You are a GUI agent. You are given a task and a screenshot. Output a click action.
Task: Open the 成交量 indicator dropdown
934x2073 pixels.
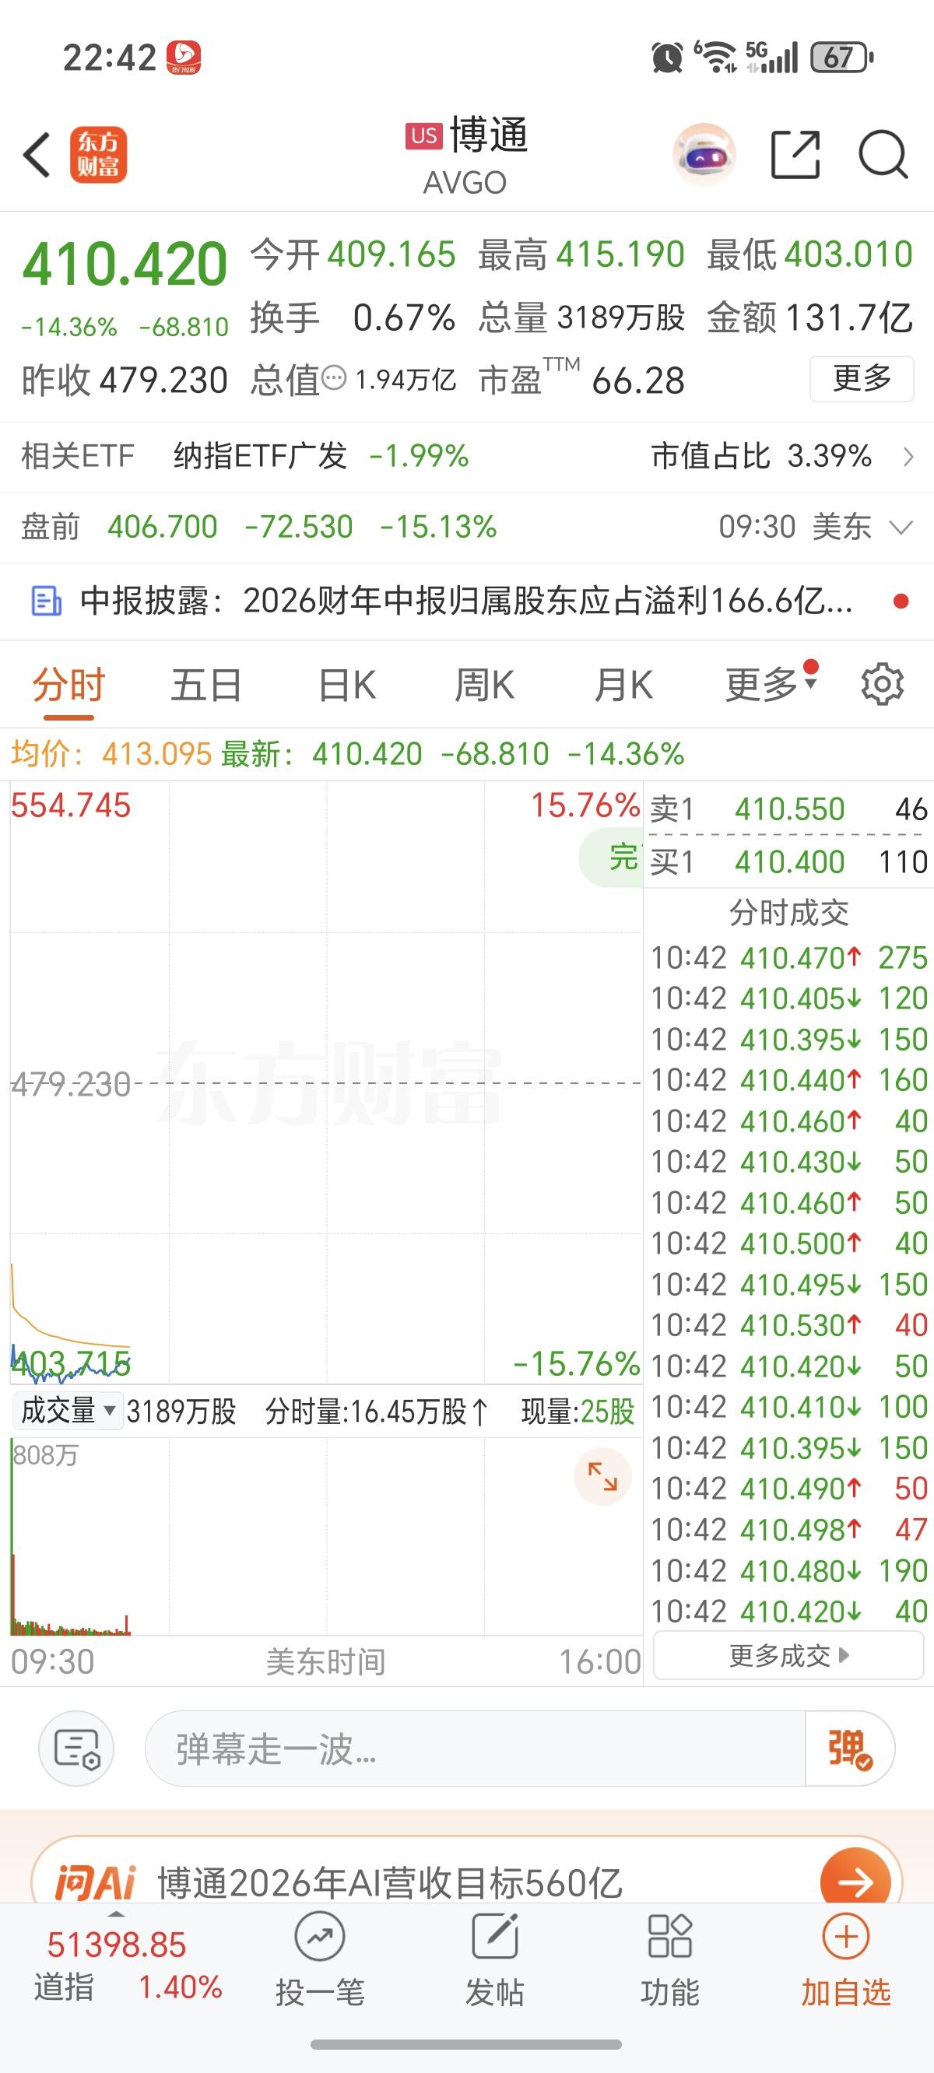pos(68,1411)
